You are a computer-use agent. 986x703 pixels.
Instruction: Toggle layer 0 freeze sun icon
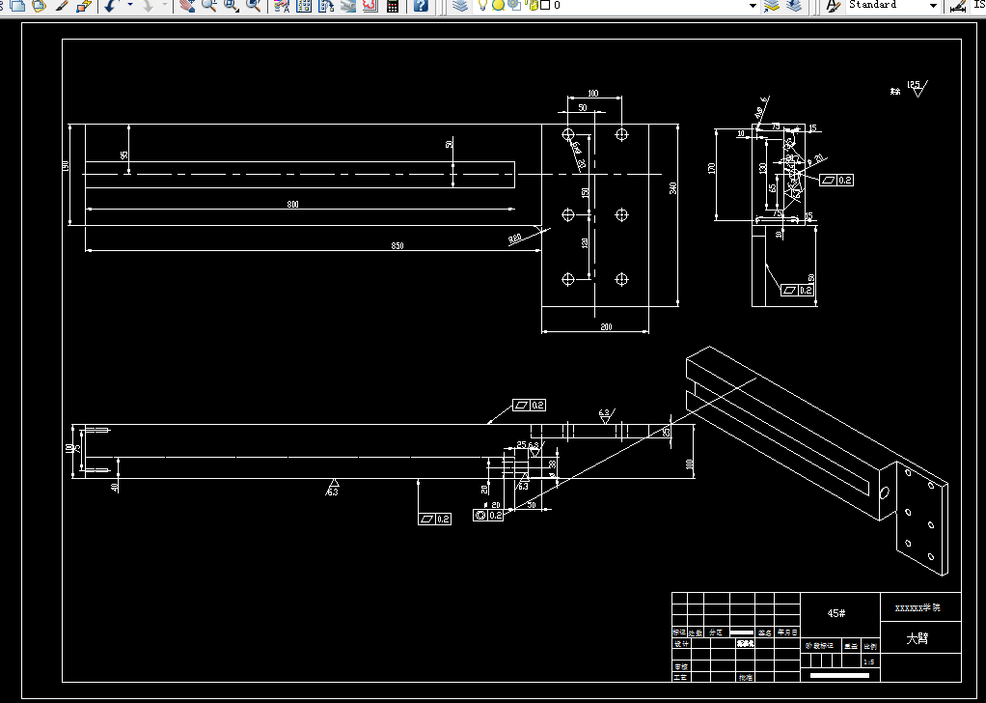498,6
